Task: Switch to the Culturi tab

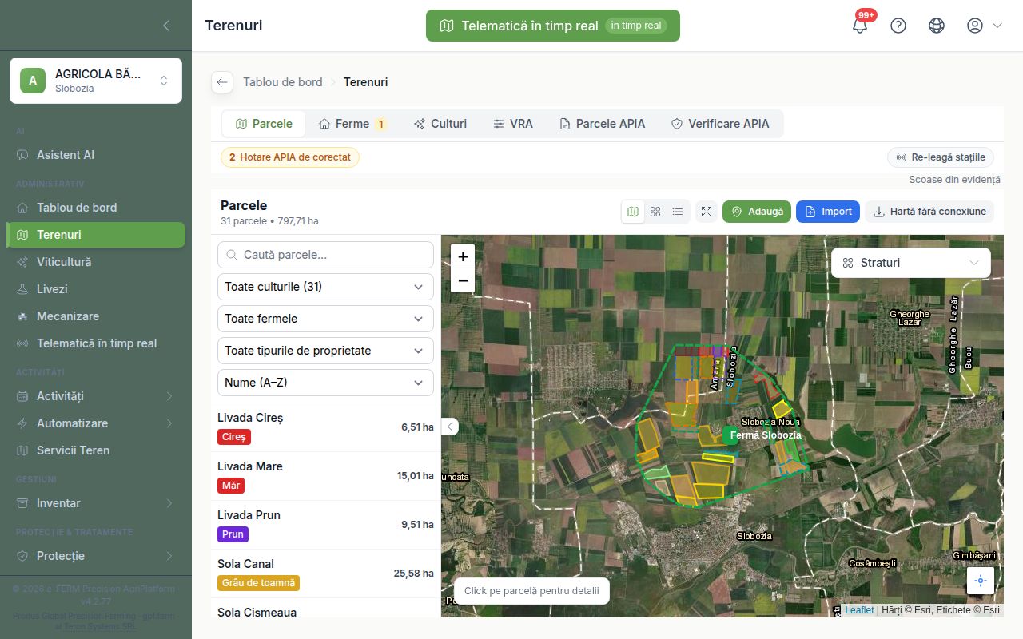Action: pyautogui.click(x=440, y=124)
